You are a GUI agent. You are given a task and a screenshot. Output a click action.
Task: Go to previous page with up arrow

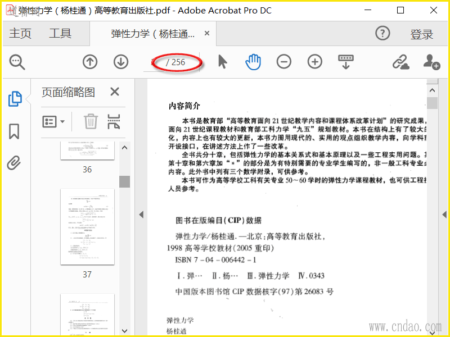(x=90, y=62)
